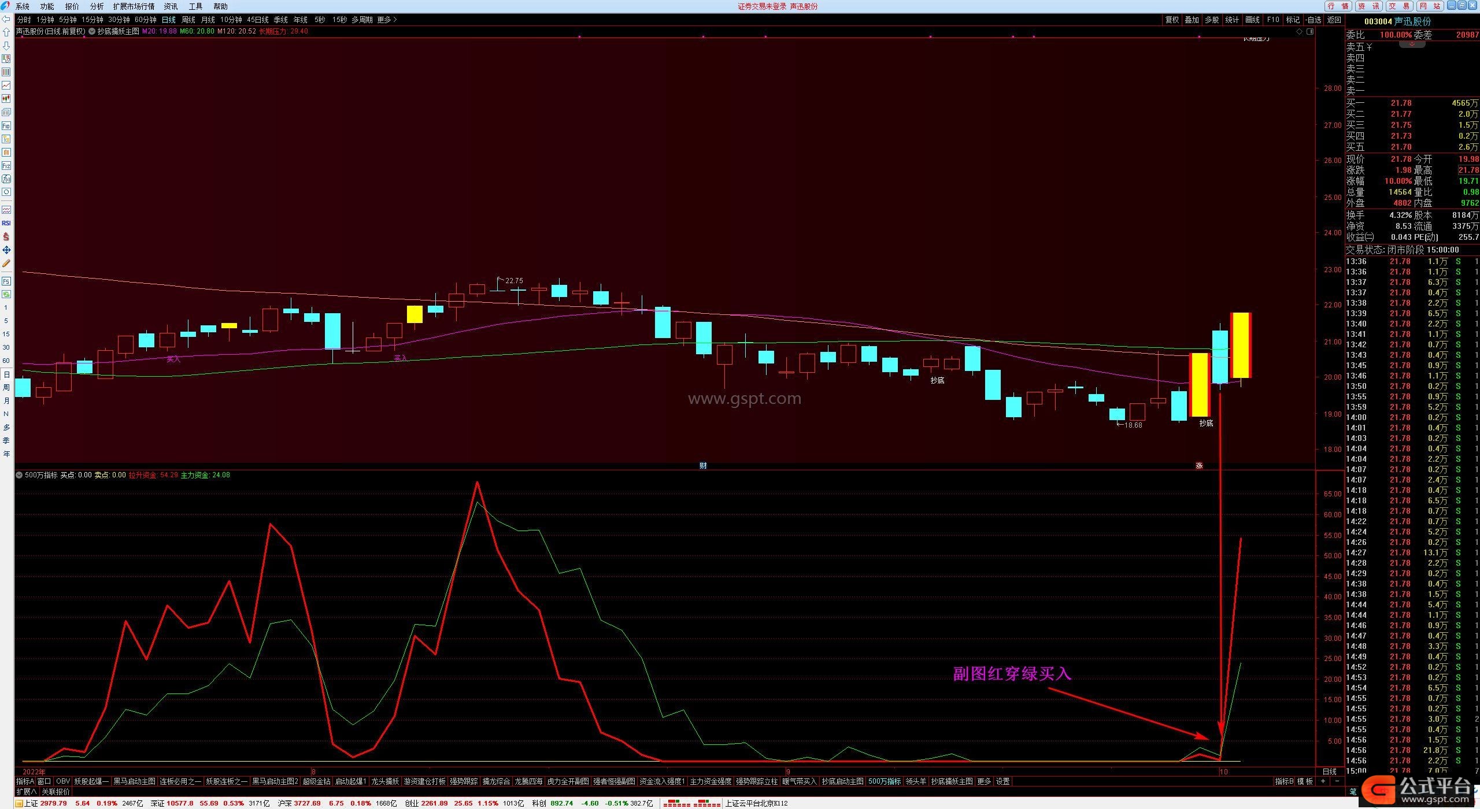Switch sidebar period to 周 (weekly)

[x=6, y=388]
